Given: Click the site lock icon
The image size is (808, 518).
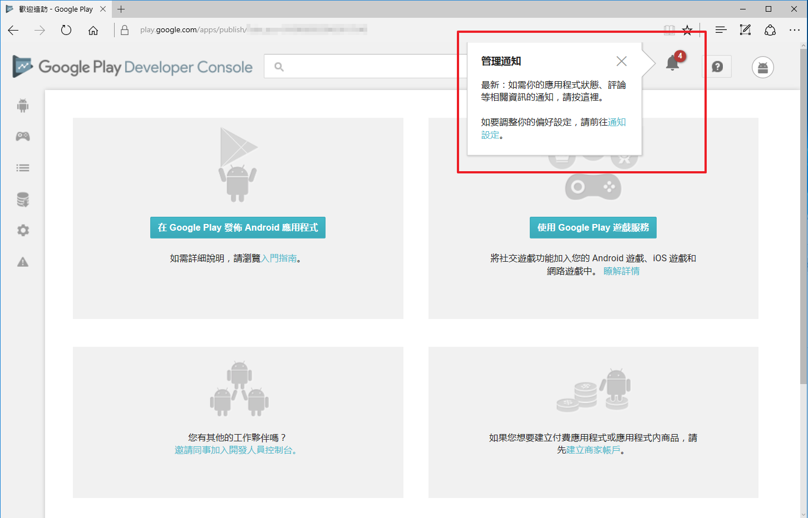Looking at the screenshot, I should point(125,30).
